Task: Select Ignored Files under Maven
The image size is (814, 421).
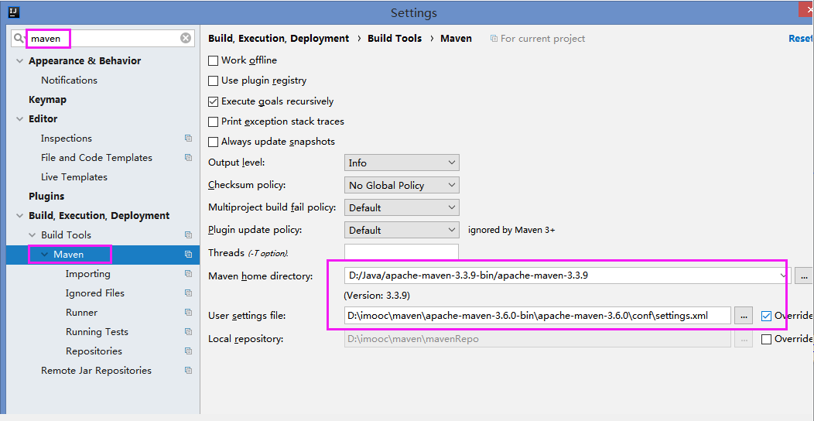Action: [x=95, y=293]
